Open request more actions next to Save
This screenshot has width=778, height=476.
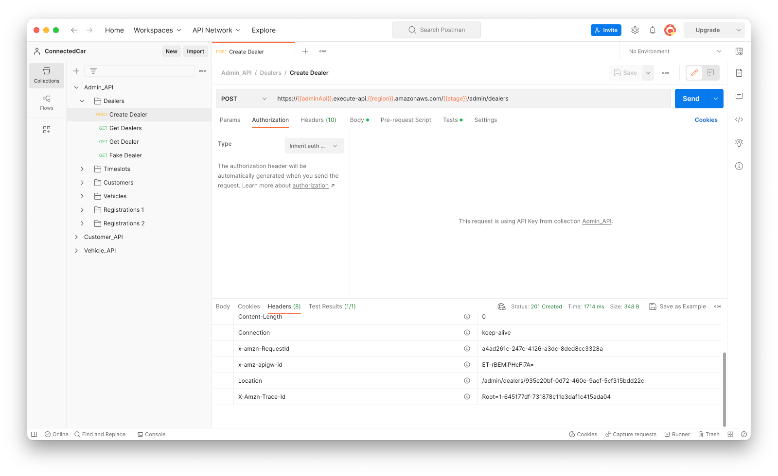click(x=666, y=73)
